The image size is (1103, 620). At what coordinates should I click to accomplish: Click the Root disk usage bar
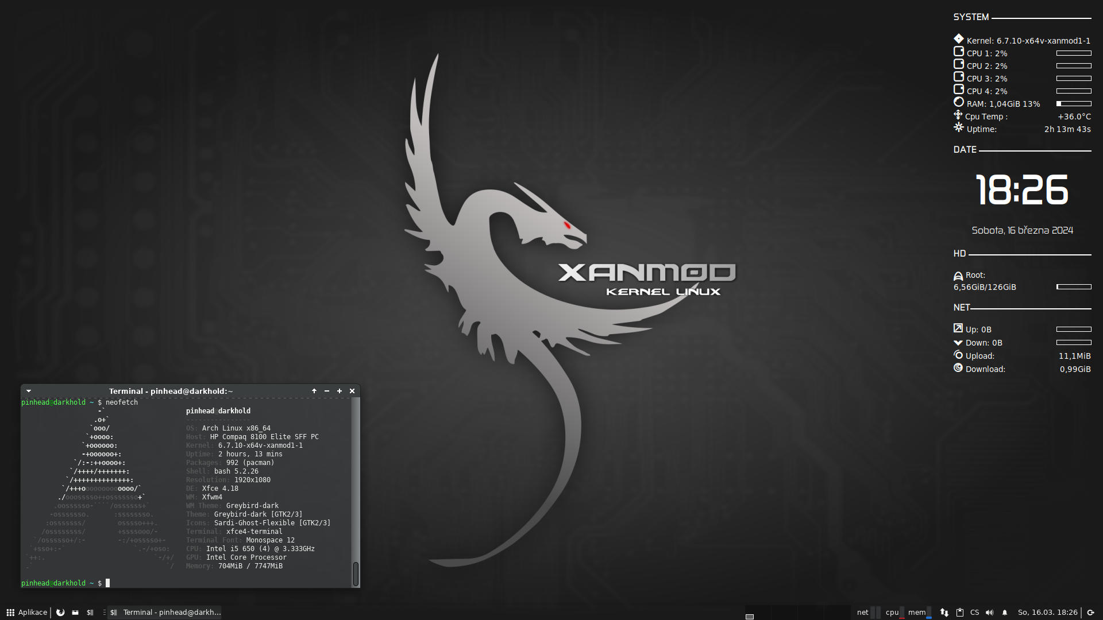click(1074, 286)
